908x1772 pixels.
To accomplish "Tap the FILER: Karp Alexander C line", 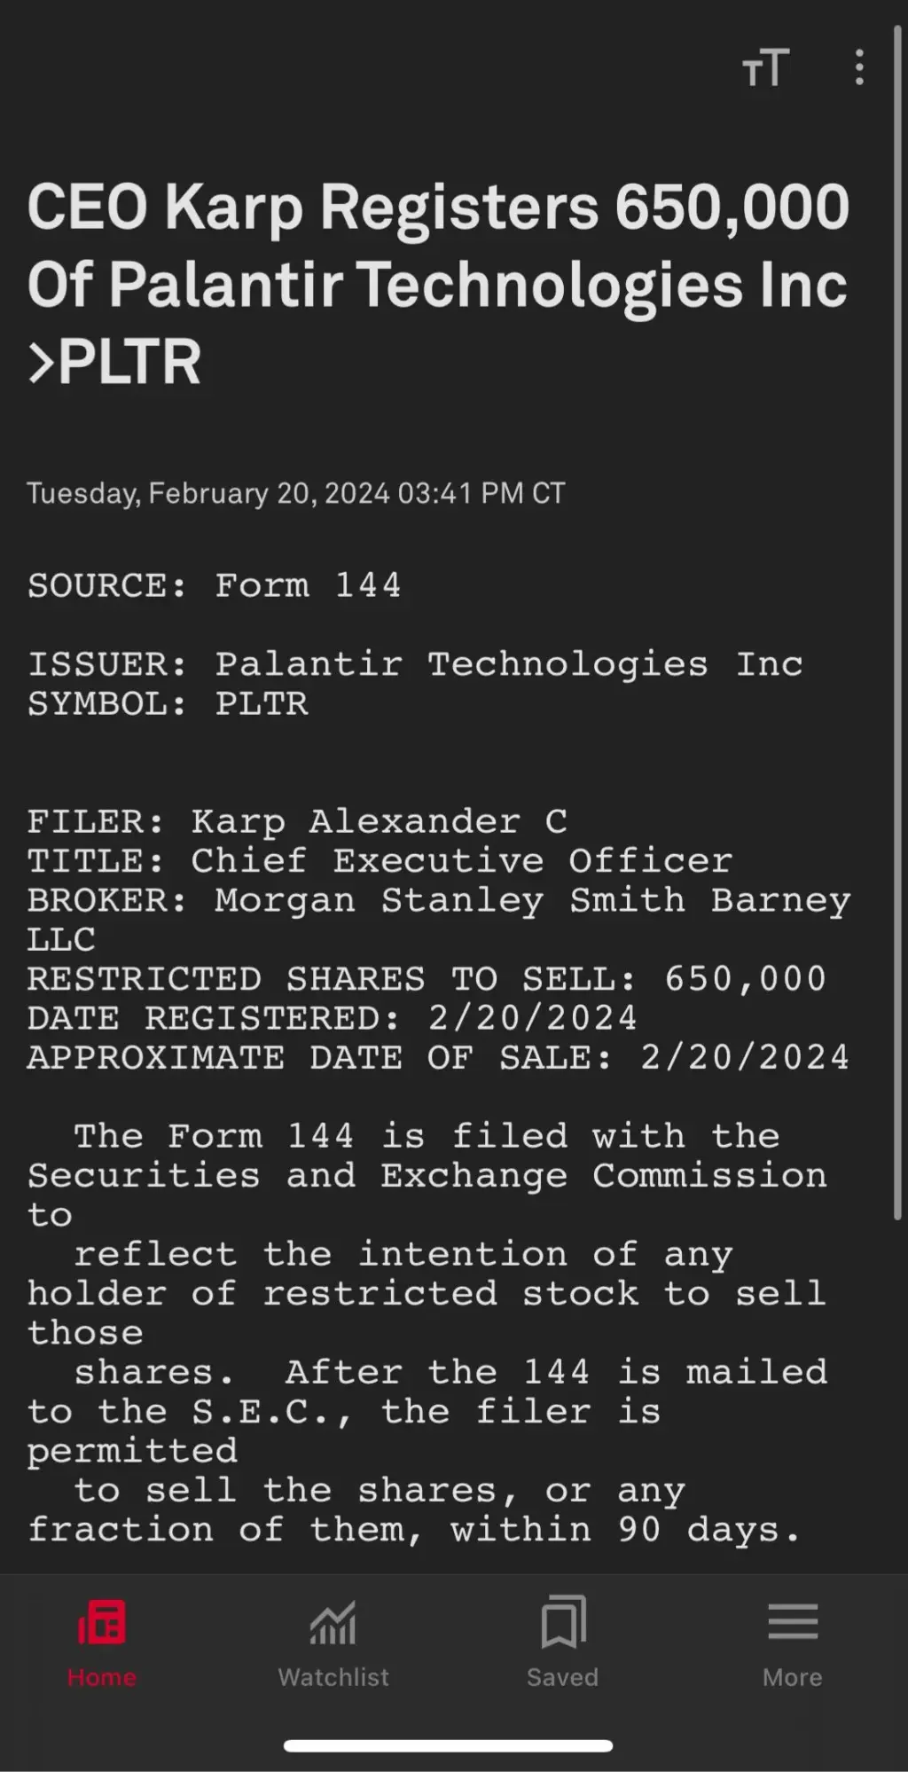I will [x=297, y=821].
